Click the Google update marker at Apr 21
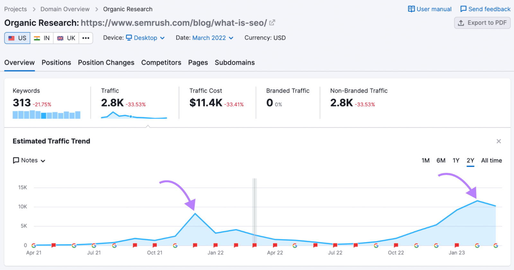Screen dimensions: 514x270 34,246
